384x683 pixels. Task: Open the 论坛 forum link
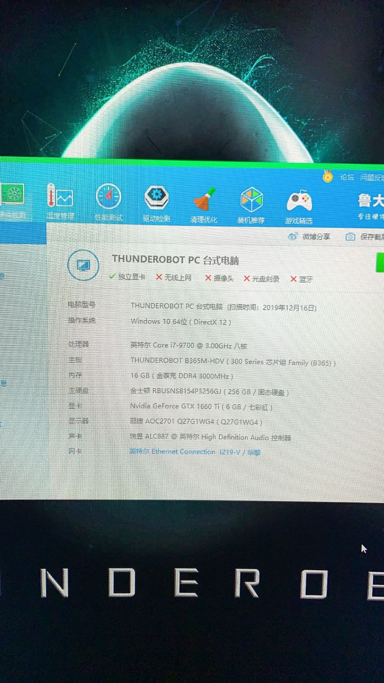point(347,177)
